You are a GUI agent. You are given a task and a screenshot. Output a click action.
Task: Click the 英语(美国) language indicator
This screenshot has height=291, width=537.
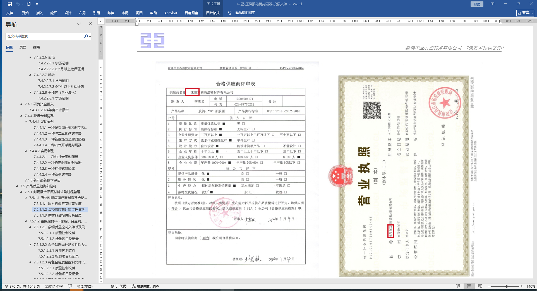tap(85, 287)
